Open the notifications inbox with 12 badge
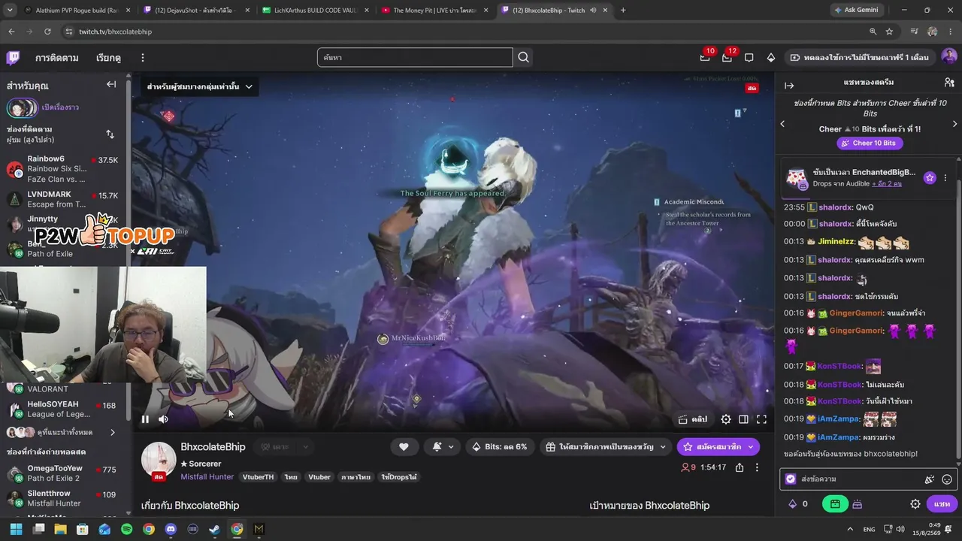The height and width of the screenshot is (541, 962). (x=727, y=57)
